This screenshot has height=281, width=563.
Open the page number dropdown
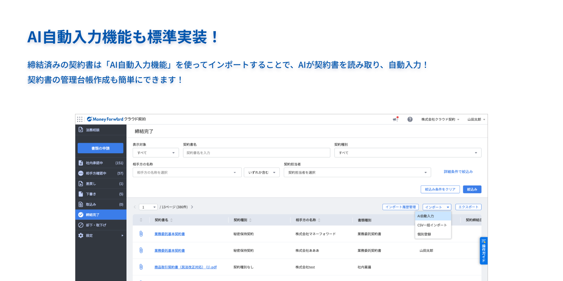pos(148,207)
